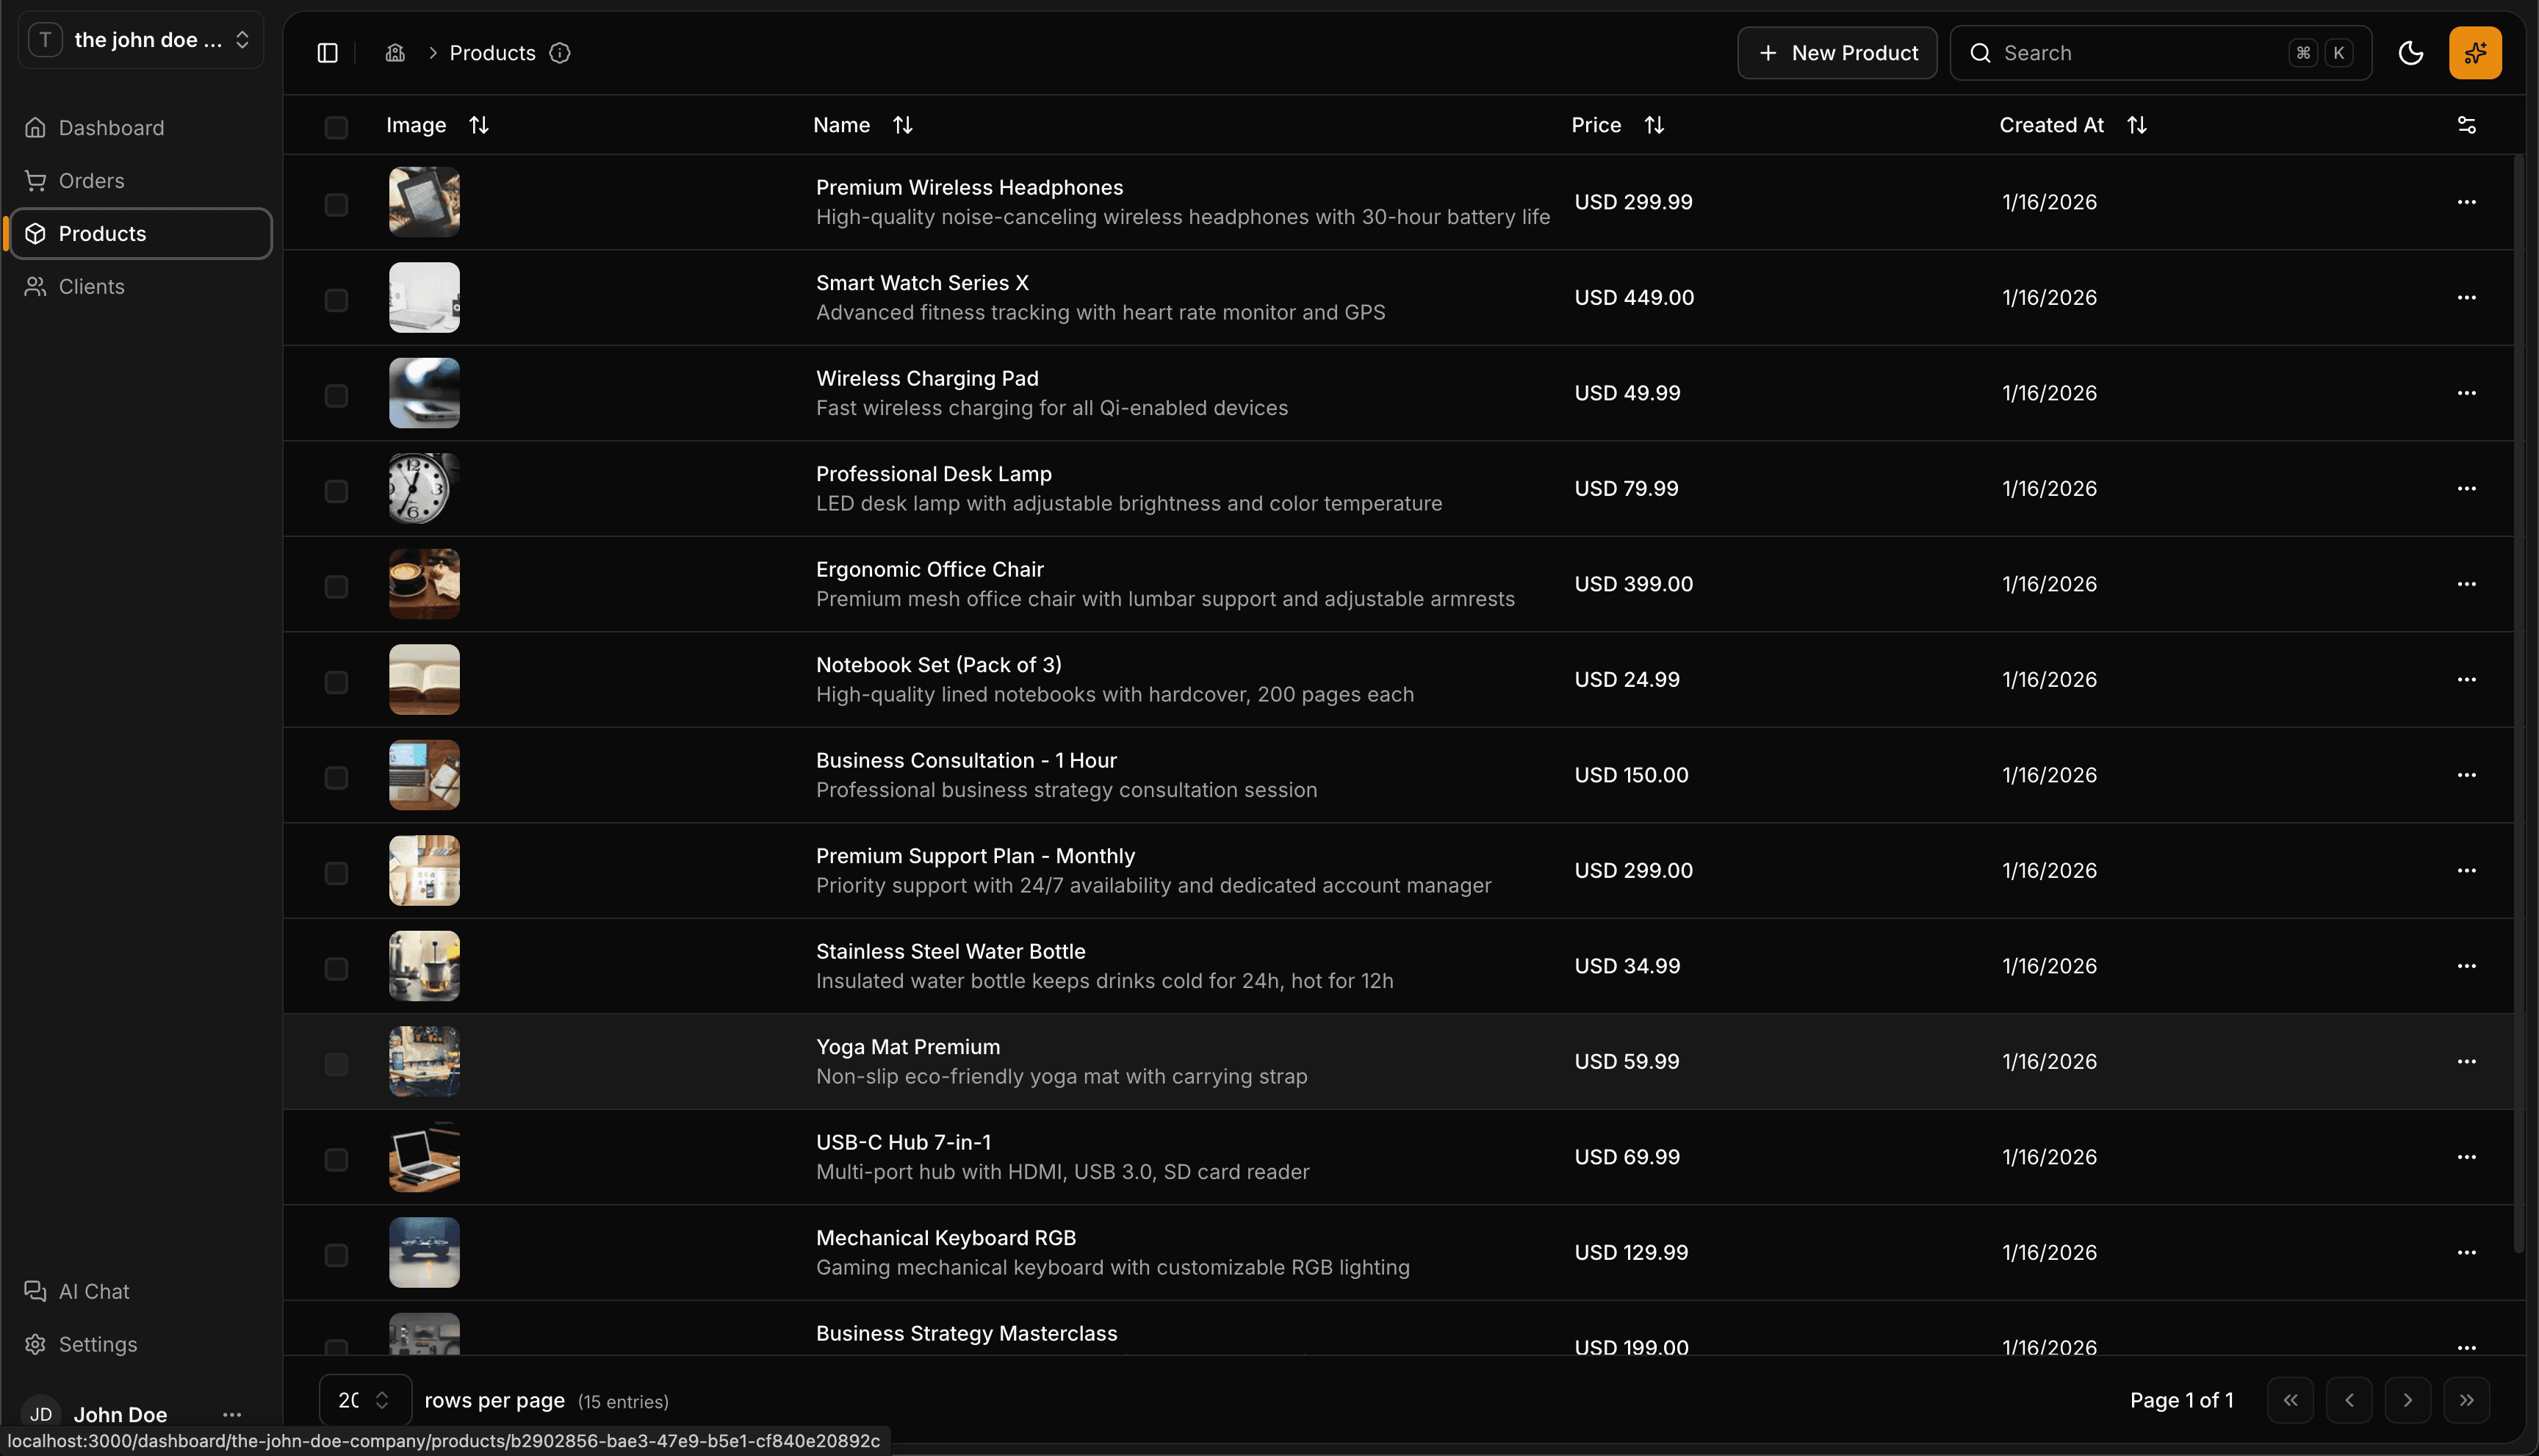
Task: Create a new product with the New Product button
Action: pyautogui.click(x=1836, y=52)
